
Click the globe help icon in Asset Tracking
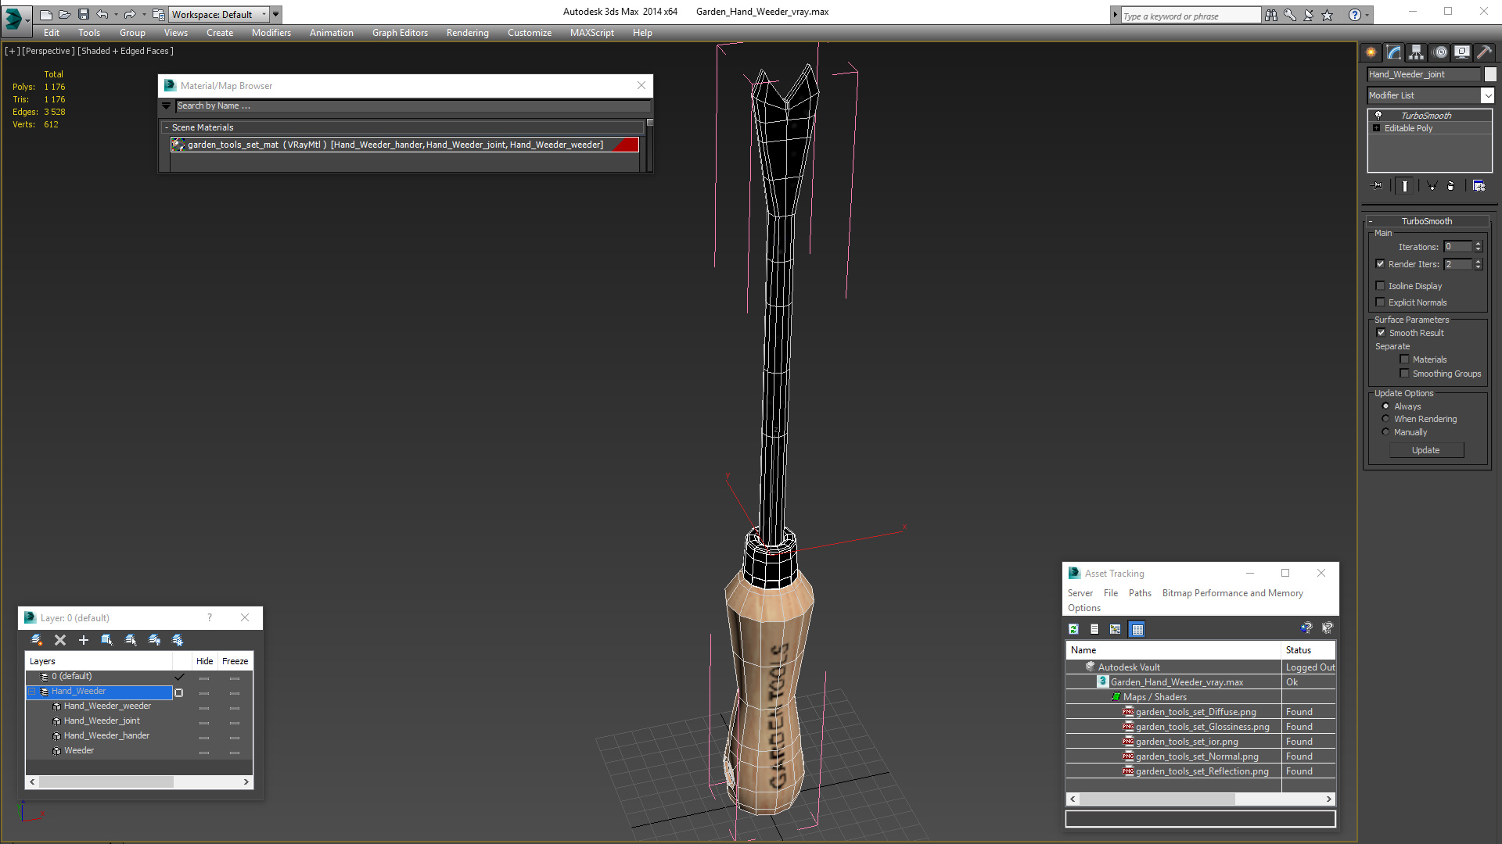pyautogui.click(x=1306, y=628)
